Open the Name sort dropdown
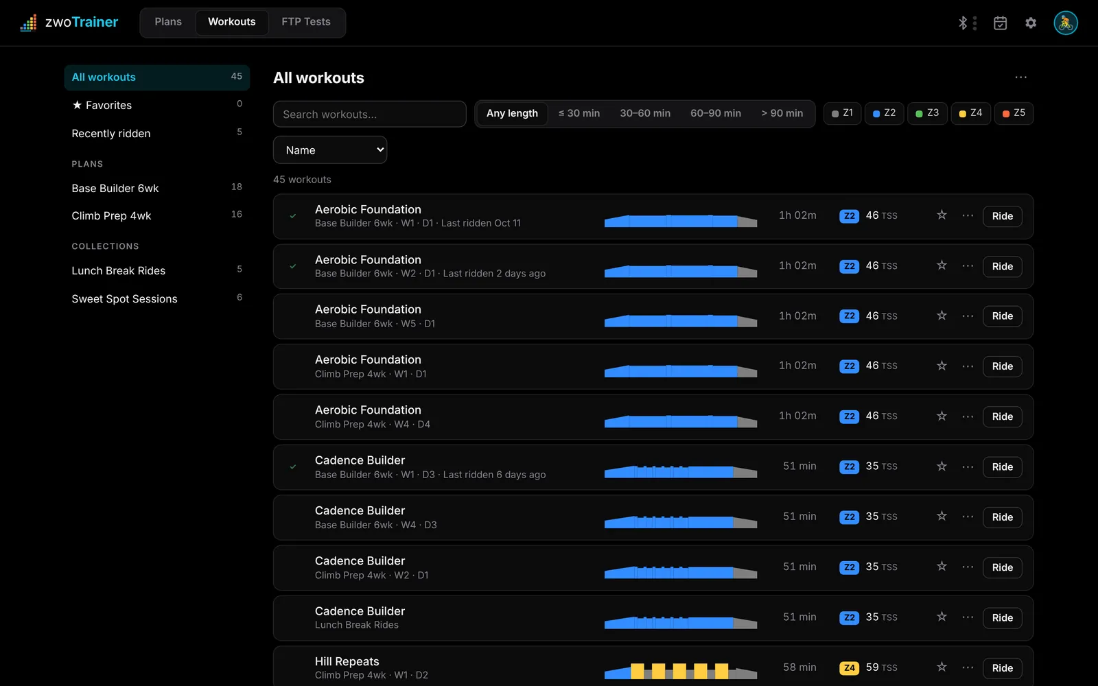 pos(330,150)
